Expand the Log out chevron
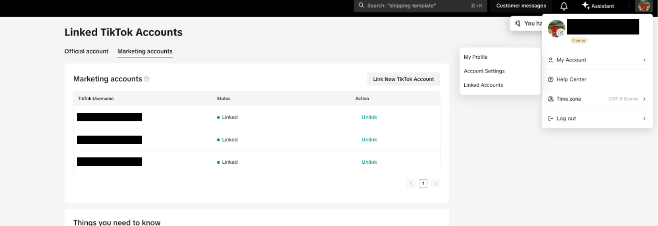 click(644, 119)
